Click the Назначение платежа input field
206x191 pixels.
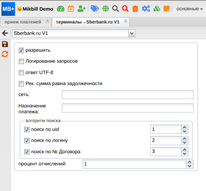point(128,108)
